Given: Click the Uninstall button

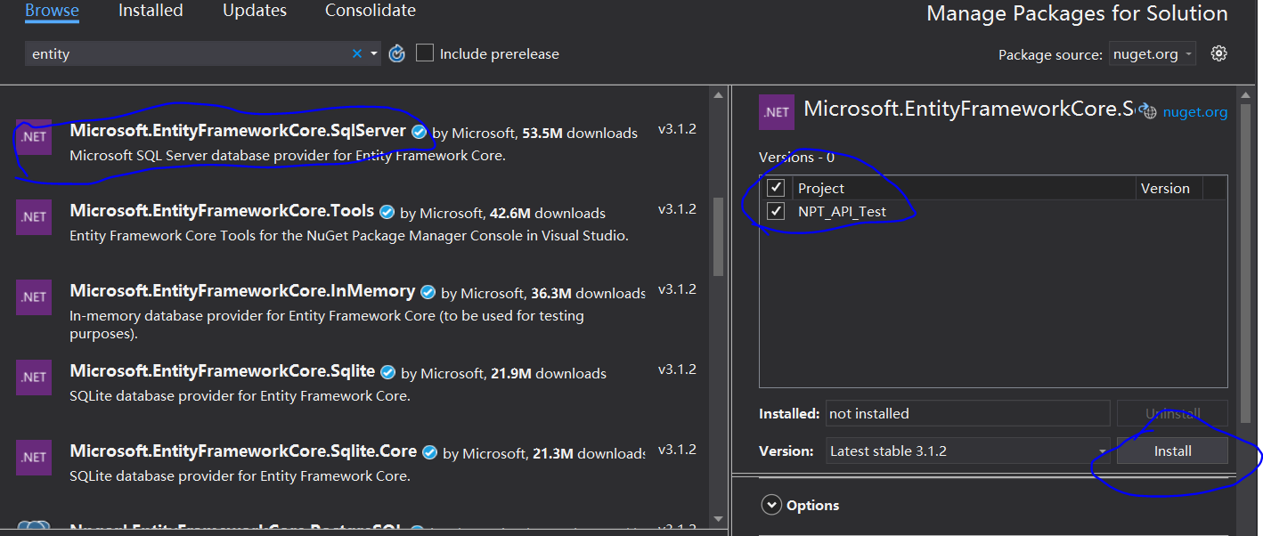Looking at the screenshot, I should (1172, 413).
